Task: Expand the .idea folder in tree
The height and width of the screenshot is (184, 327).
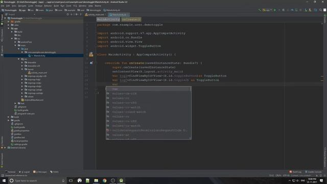Action: coord(9,25)
